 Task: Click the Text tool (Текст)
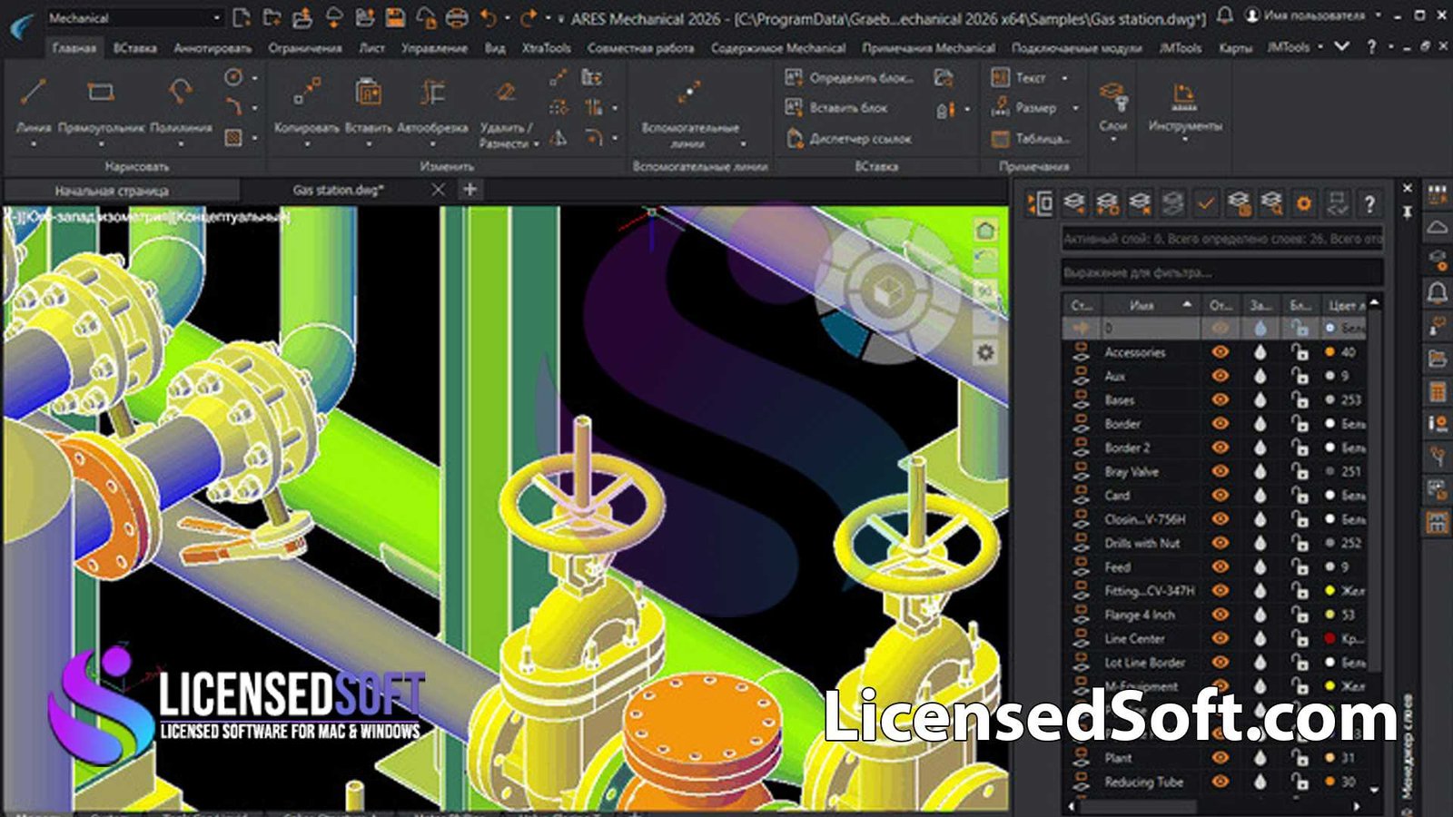1019,78
